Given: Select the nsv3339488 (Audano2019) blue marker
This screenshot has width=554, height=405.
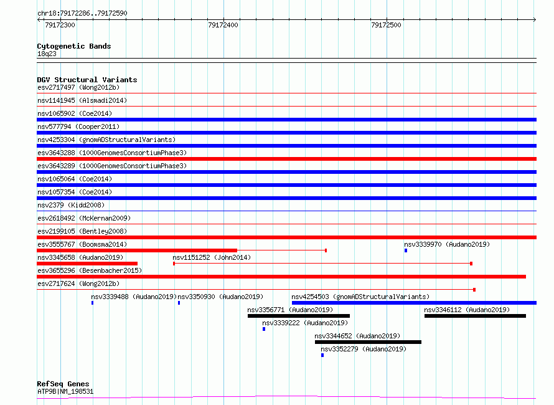Looking at the screenshot, I should pos(93,303).
